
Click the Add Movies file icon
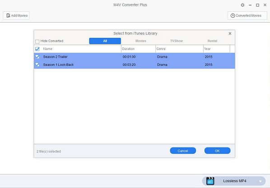point(8,15)
